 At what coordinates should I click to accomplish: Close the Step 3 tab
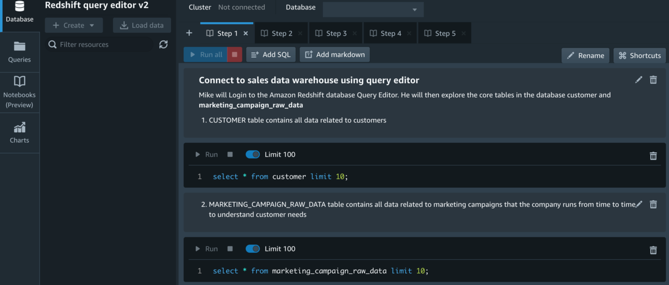355,33
